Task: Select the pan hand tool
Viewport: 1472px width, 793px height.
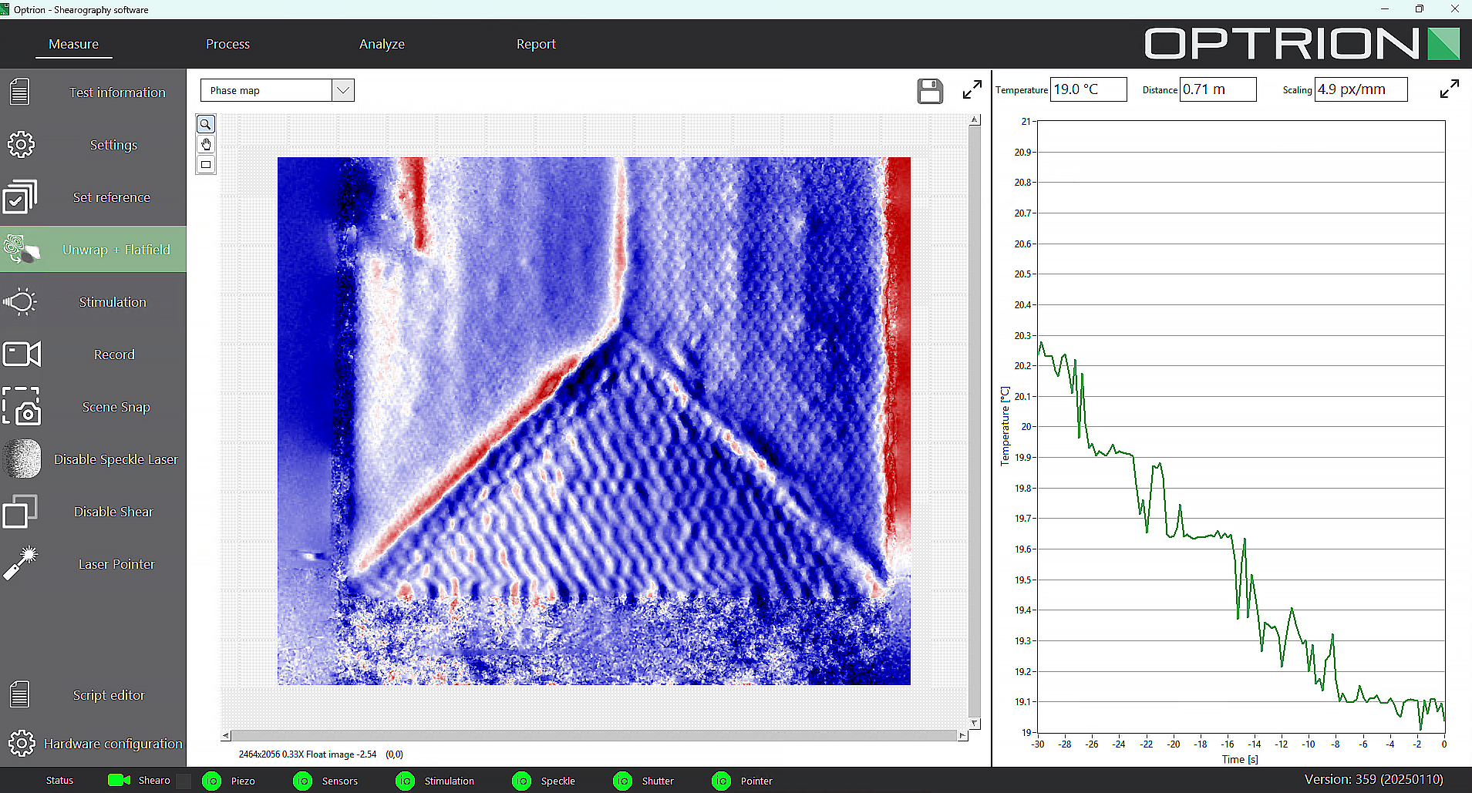Action: tap(206, 144)
